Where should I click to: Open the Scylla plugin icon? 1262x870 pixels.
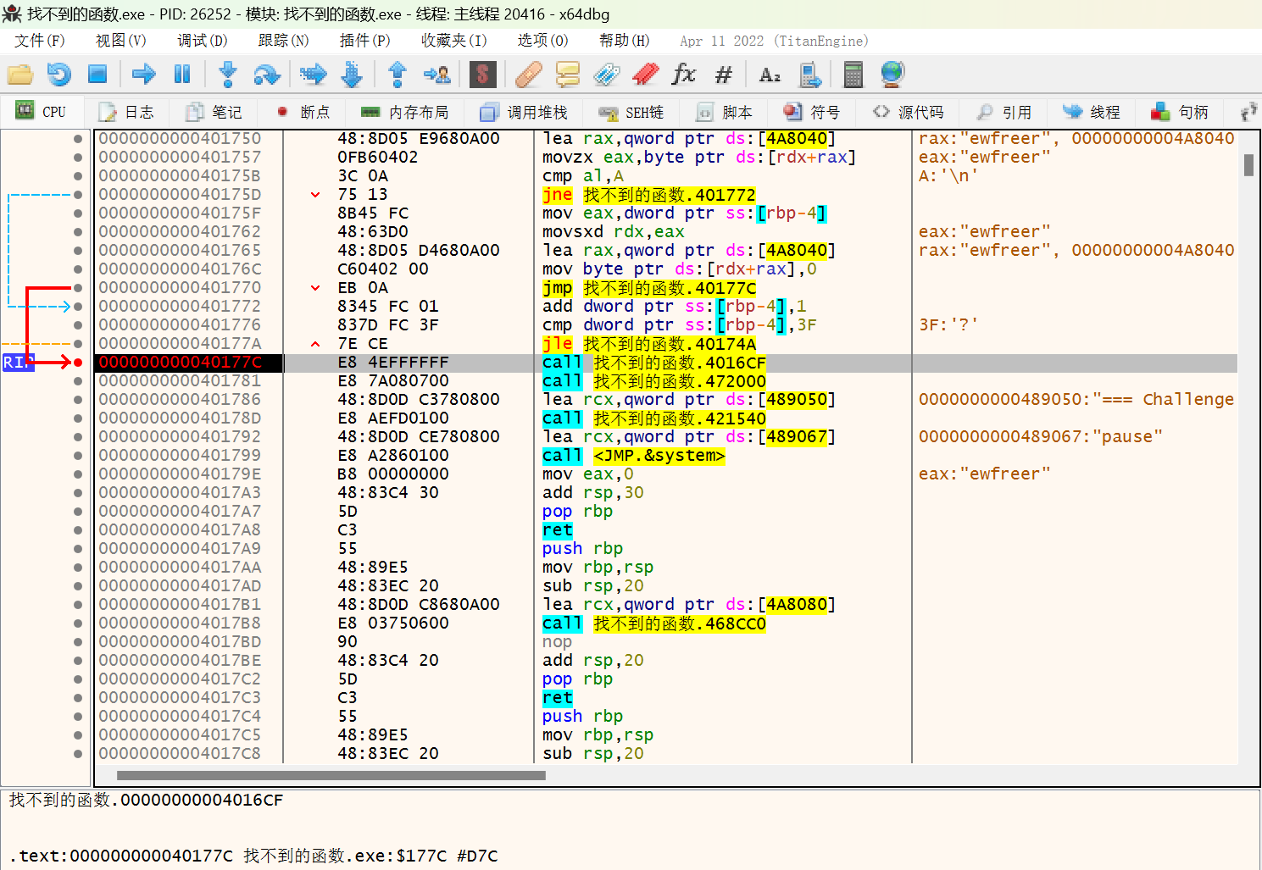click(x=482, y=75)
